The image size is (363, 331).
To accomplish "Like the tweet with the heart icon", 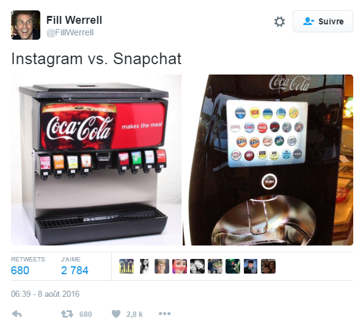I will pyautogui.click(x=116, y=314).
